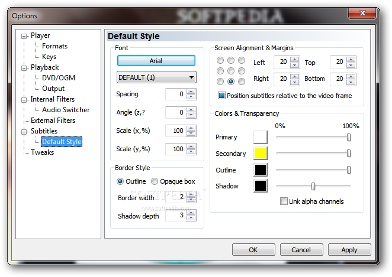Click the Primary transparency slider handle
Screen dimensions: 392x277
tap(349, 137)
